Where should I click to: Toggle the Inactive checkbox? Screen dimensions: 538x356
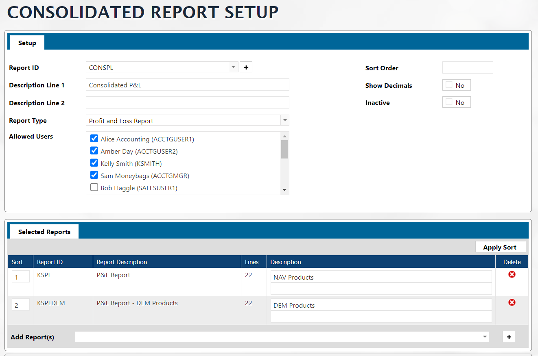[449, 102]
